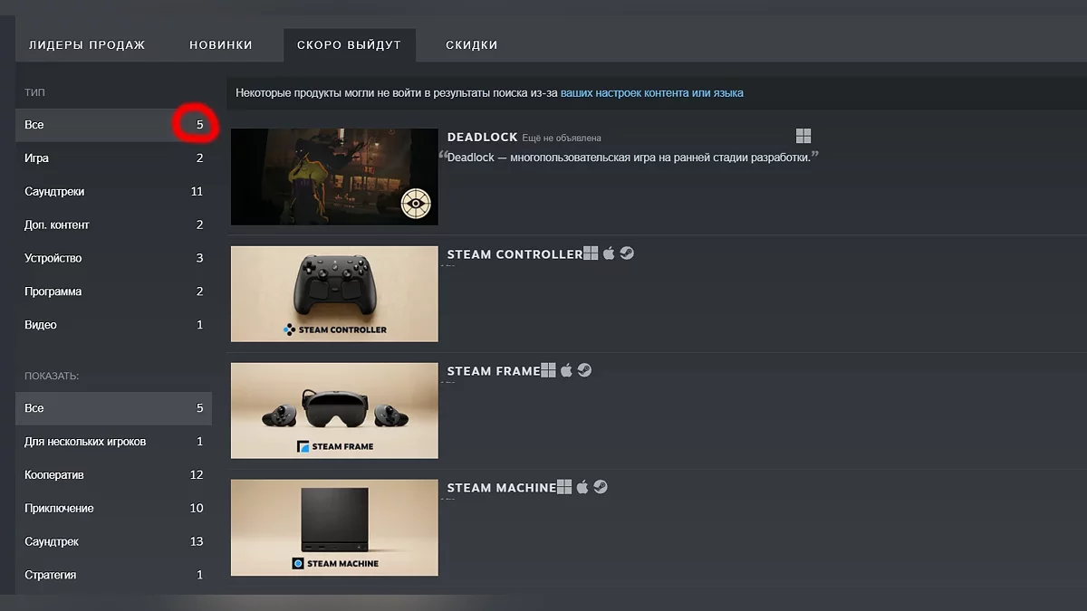Image resolution: width=1087 pixels, height=611 pixels.
Task: Open the Лидеры продаж tab
Action: coord(87,45)
